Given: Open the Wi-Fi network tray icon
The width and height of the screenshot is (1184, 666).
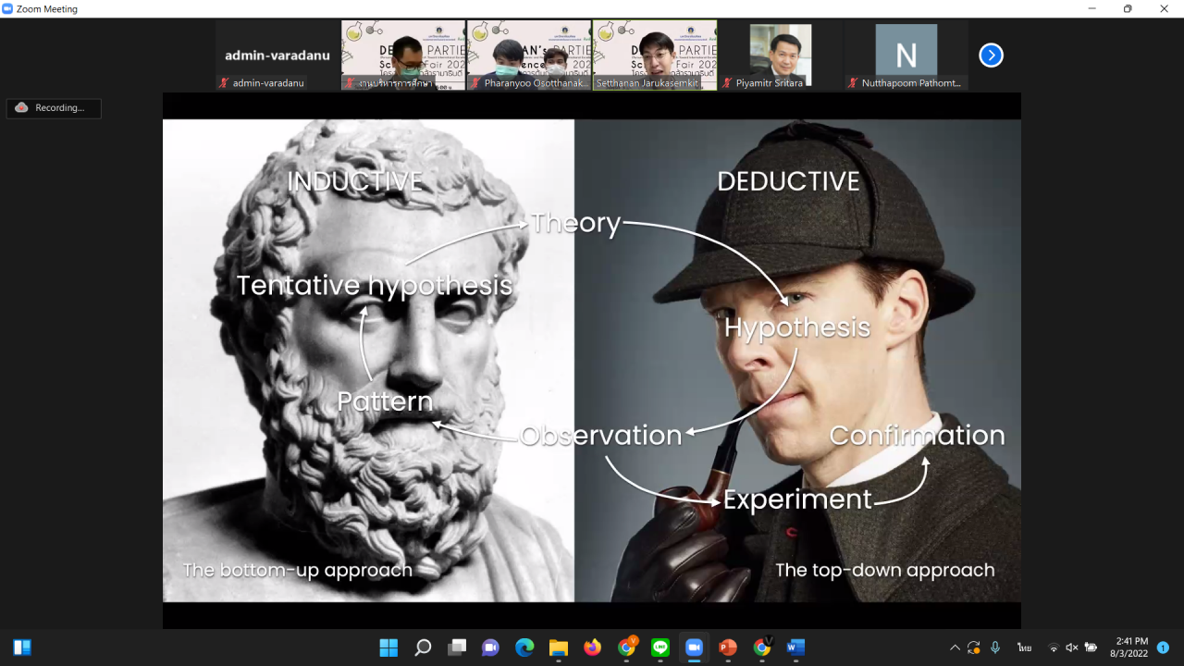Looking at the screenshot, I should click(1054, 647).
